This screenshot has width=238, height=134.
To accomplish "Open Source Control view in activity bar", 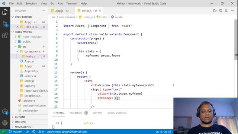I will [5, 24].
